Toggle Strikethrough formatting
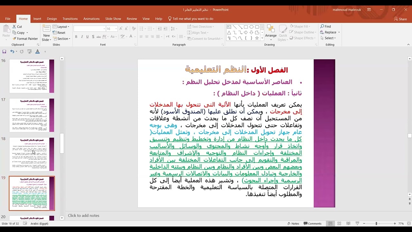 point(99,37)
